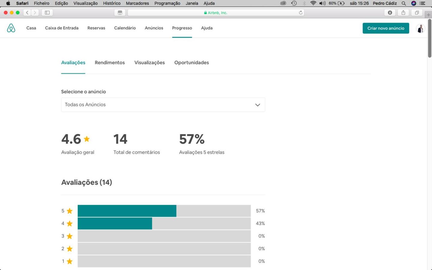
Task: Click the Avaliações 5 estrelas label
Action: 202,152
